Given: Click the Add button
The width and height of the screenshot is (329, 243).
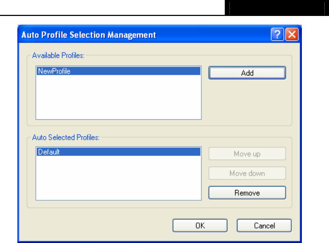Looking at the screenshot, I should tap(247, 73).
